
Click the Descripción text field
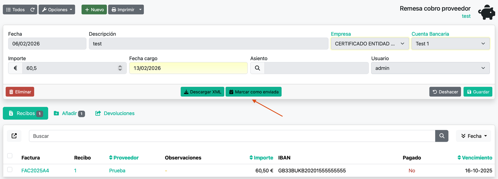coord(209,44)
